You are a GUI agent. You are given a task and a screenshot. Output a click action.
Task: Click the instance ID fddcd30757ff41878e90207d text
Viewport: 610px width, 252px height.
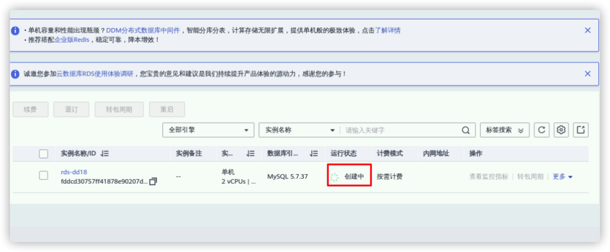pos(104,182)
